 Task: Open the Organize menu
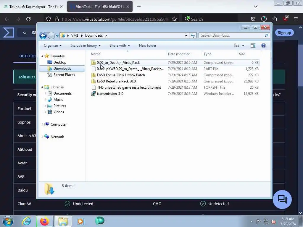pos(53,46)
